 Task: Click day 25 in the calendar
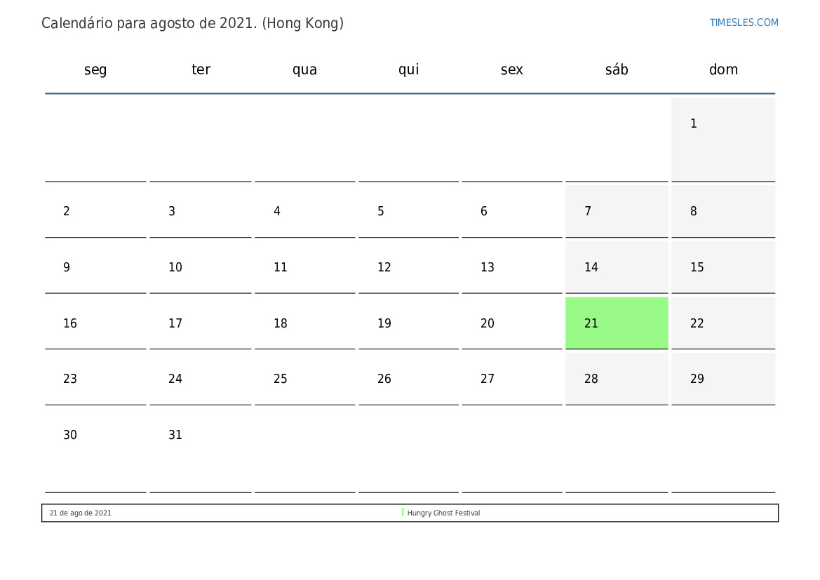[x=305, y=379]
